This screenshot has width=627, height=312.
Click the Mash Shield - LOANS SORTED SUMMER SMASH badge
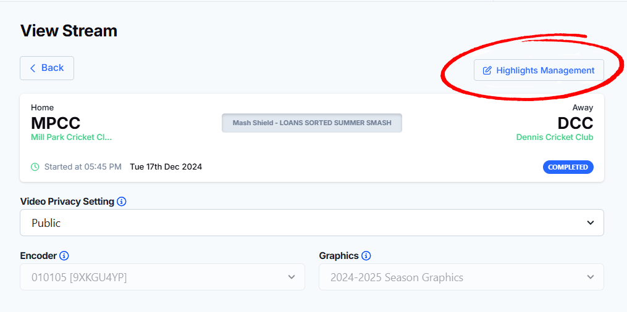point(312,123)
